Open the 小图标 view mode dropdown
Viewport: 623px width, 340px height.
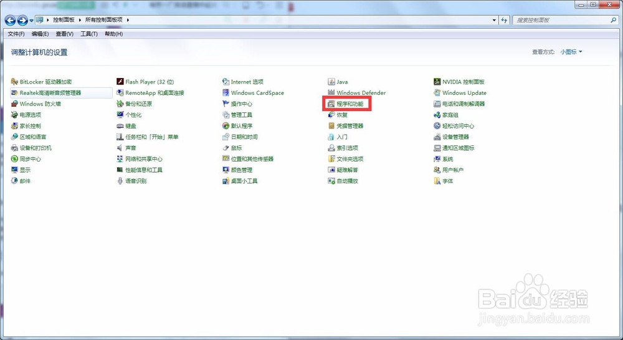571,52
